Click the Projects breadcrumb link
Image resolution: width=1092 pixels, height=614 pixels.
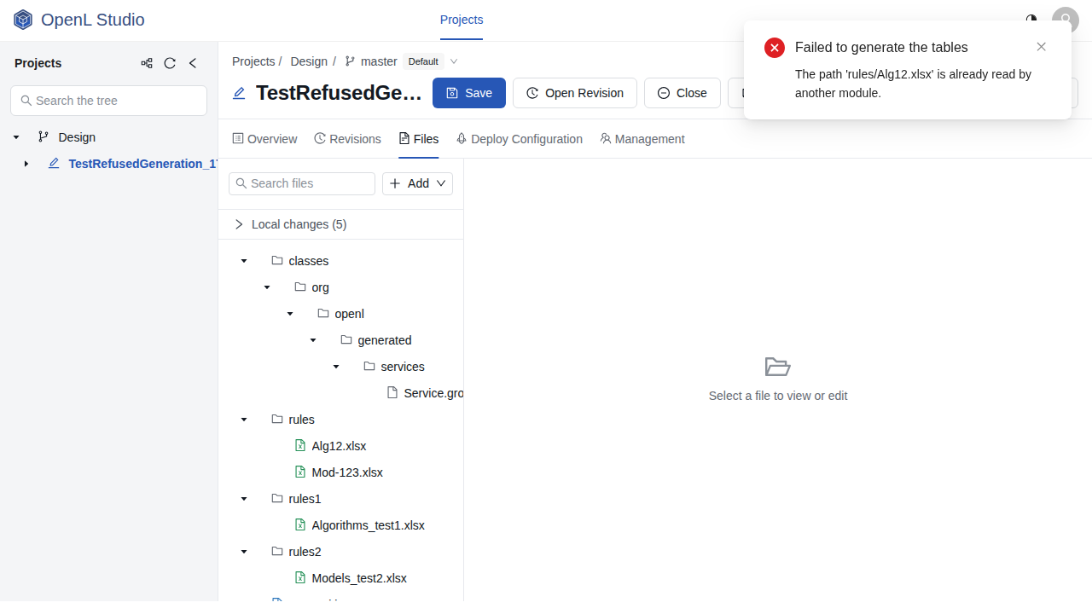(253, 61)
